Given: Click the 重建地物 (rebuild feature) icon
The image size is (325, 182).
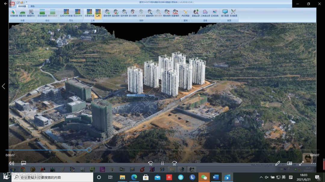Looking at the screenshot, I should [x=150, y=13].
